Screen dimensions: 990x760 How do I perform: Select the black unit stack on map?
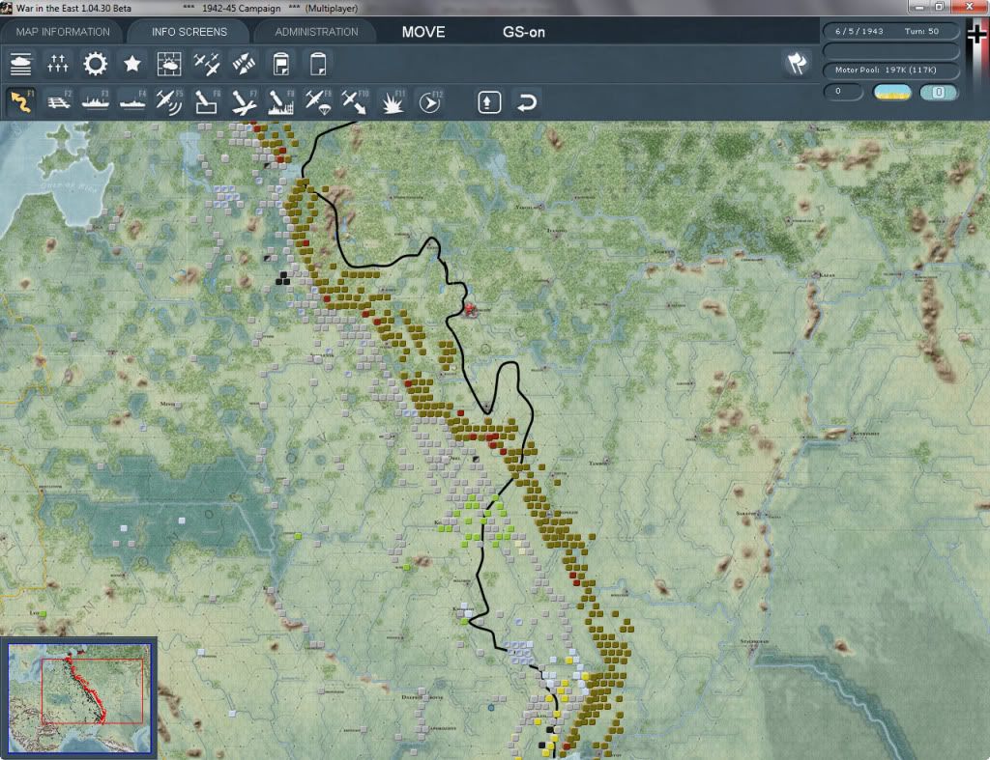coord(283,278)
